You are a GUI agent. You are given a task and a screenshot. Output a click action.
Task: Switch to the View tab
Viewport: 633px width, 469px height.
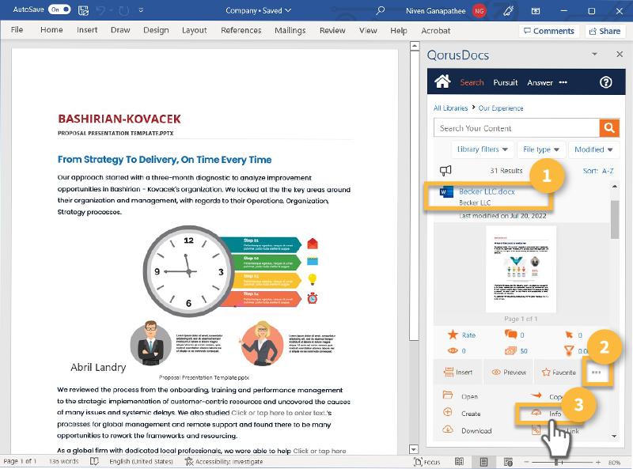point(368,30)
